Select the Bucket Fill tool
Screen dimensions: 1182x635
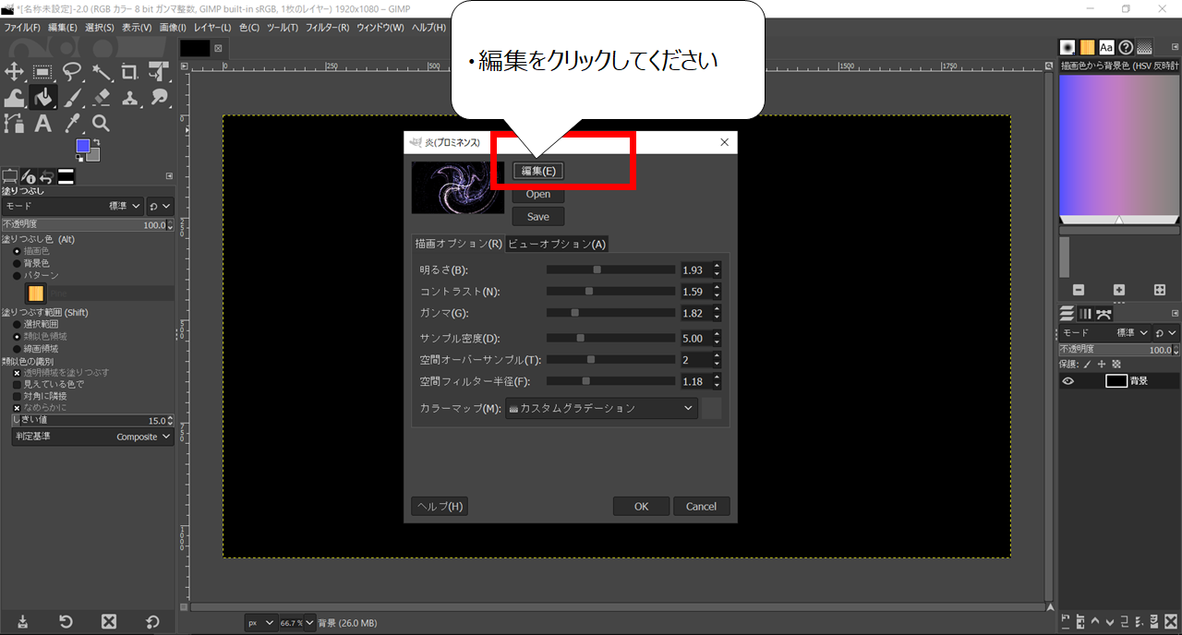pos(42,97)
